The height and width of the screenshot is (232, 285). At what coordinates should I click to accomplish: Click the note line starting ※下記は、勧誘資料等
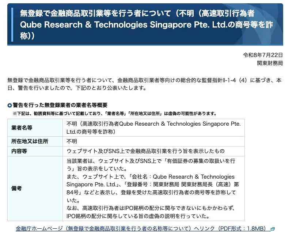(115, 114)
